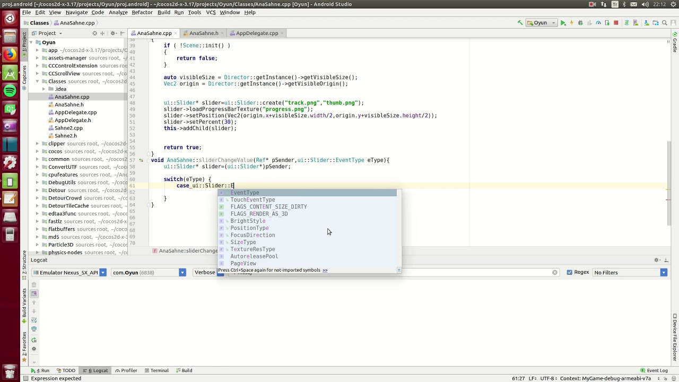Viewport: 679px width, 382px height.
Task: Open the Build menu
Action: pyautogui.click(x=163, y=12)
